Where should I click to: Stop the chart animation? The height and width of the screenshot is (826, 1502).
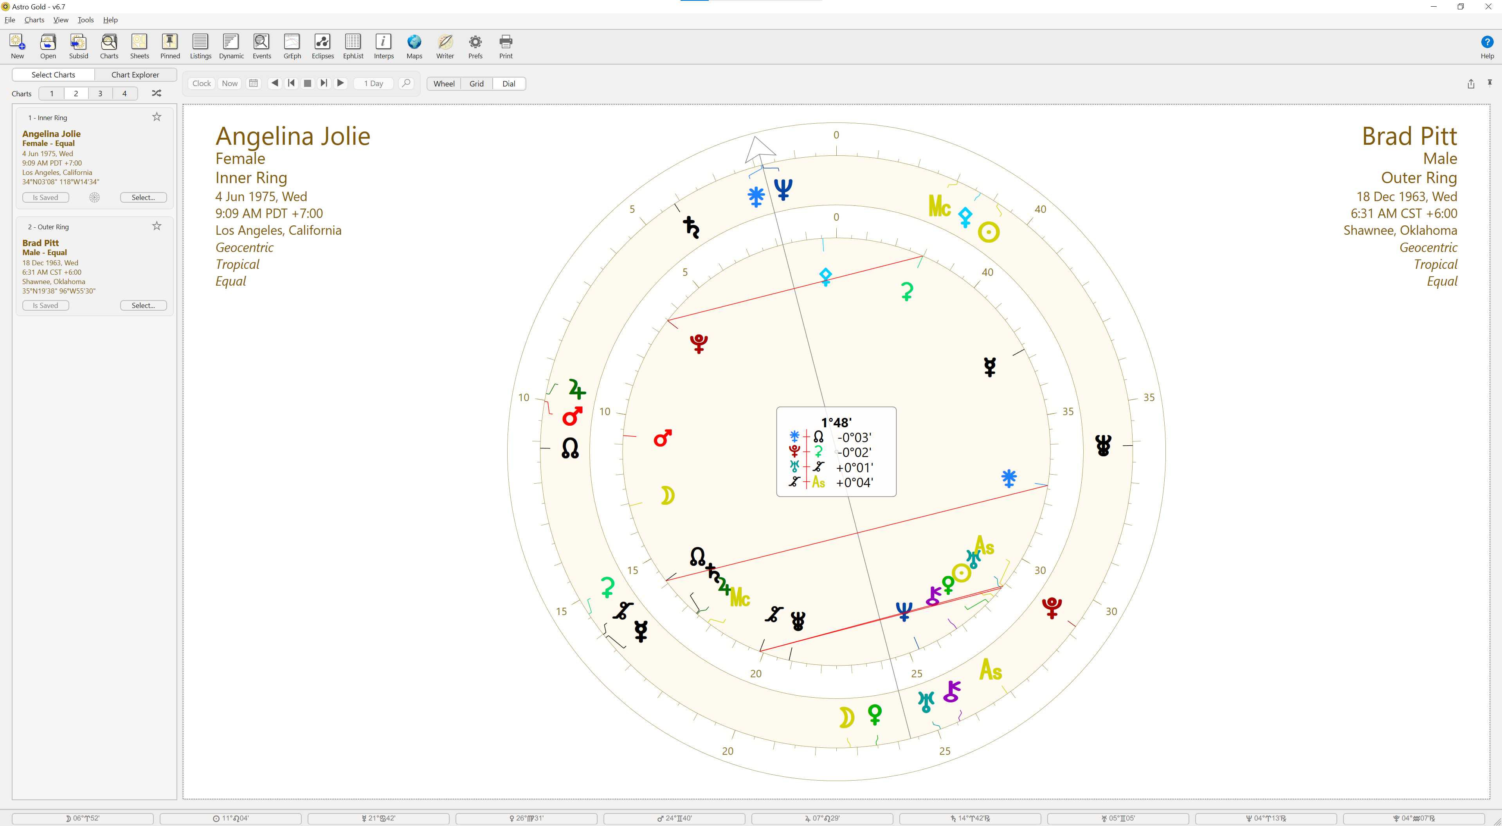[x=308, y=83]
